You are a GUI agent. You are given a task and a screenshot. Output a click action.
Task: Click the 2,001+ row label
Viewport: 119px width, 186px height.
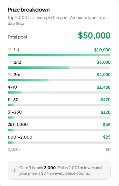point(14,150)
